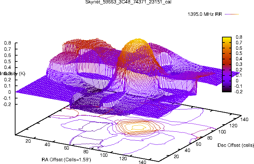This screenshot has height=164, width=254.
Task: Click the 0.6 tick on the intensity axis
Action: pyautogui.click(x=8, y=55)
